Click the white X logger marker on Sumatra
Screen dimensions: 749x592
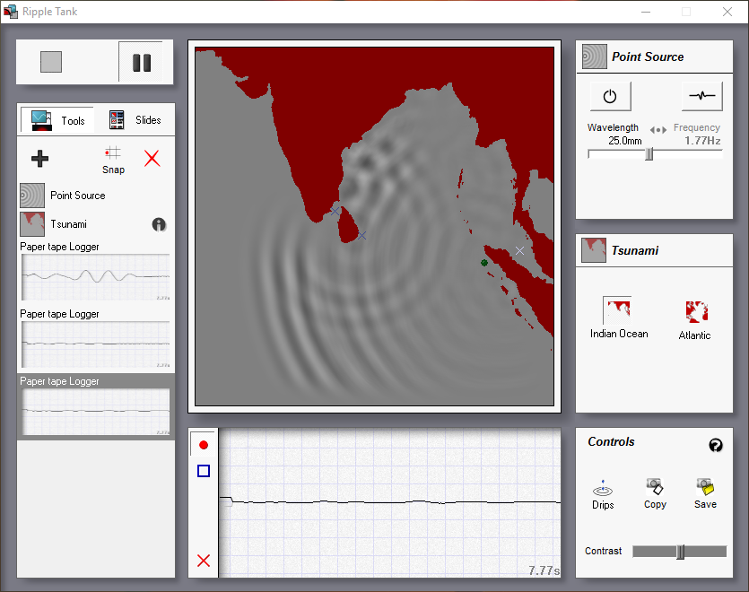click(519, 250)
